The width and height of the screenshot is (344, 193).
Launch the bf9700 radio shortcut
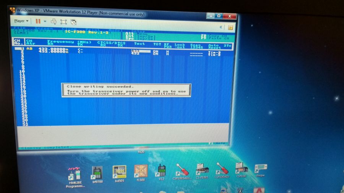[97, 172]
